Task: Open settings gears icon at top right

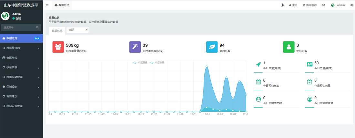Action: point(351,5)
